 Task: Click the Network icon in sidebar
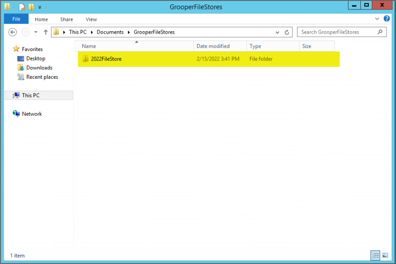click(x=16, y=114)
